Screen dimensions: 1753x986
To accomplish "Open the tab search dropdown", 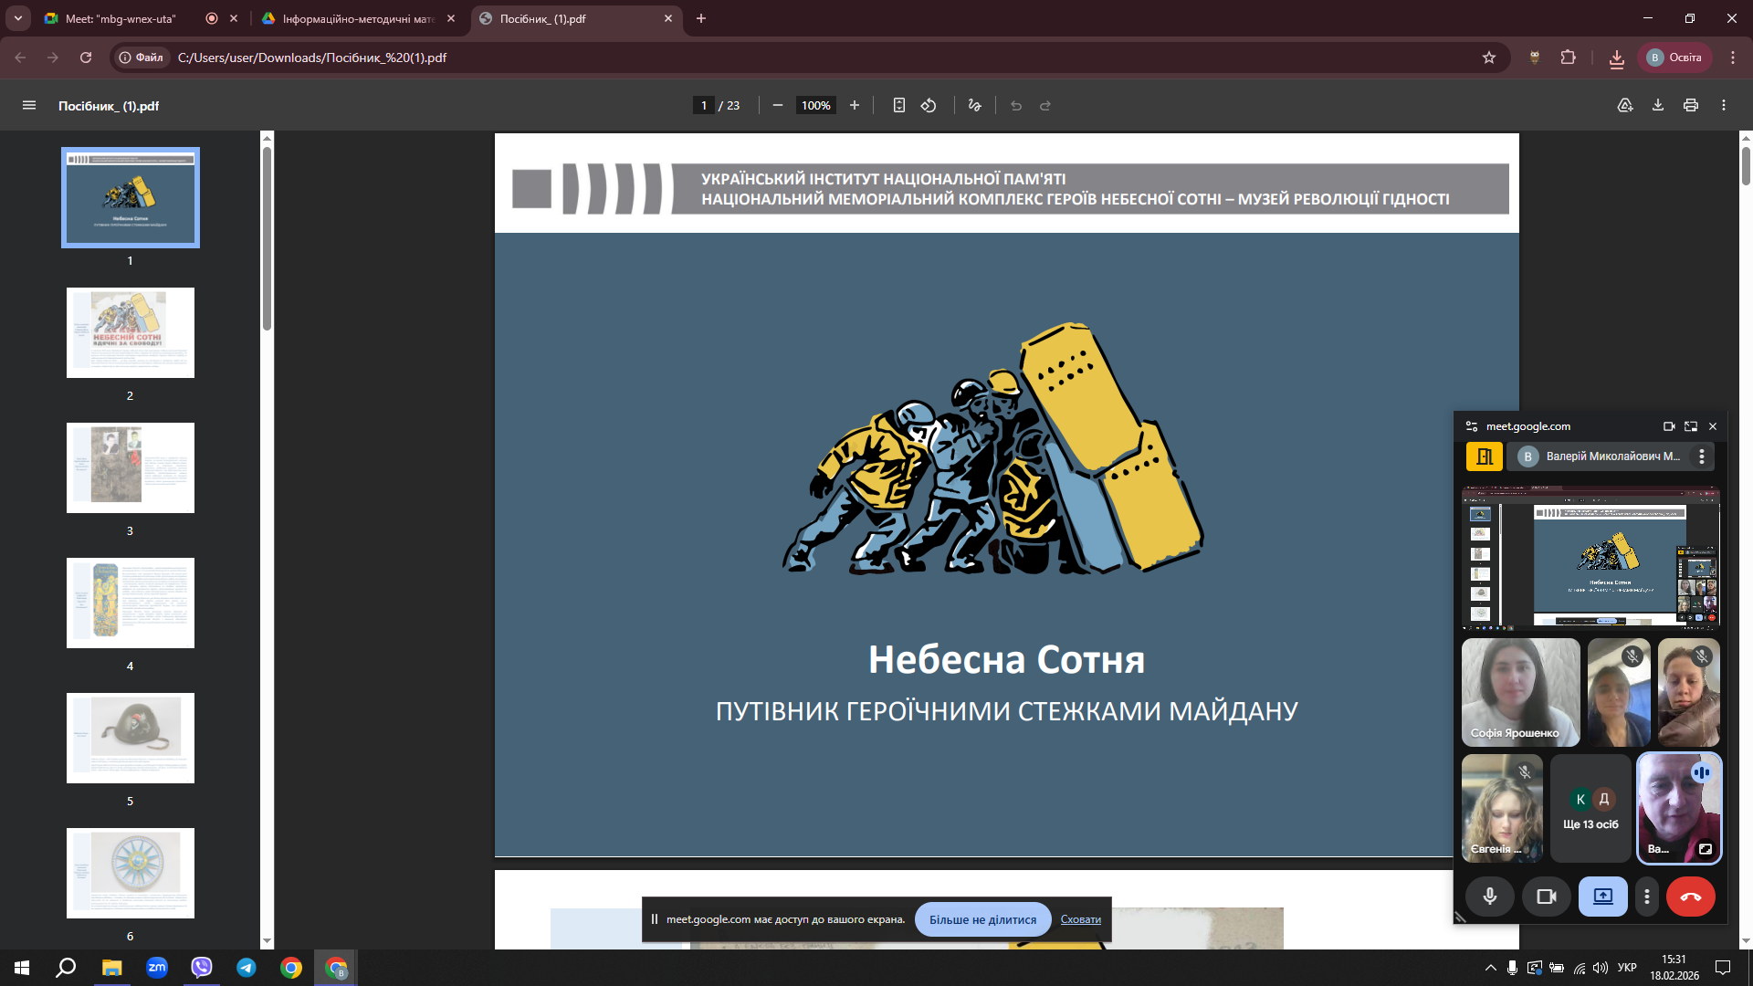I will click(18, 18).
